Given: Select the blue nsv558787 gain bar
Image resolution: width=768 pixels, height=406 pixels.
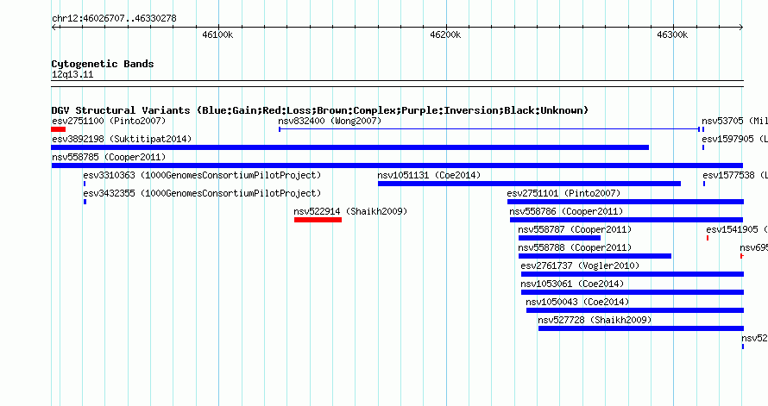Looking at the screenshot, I should coord(559,238).
